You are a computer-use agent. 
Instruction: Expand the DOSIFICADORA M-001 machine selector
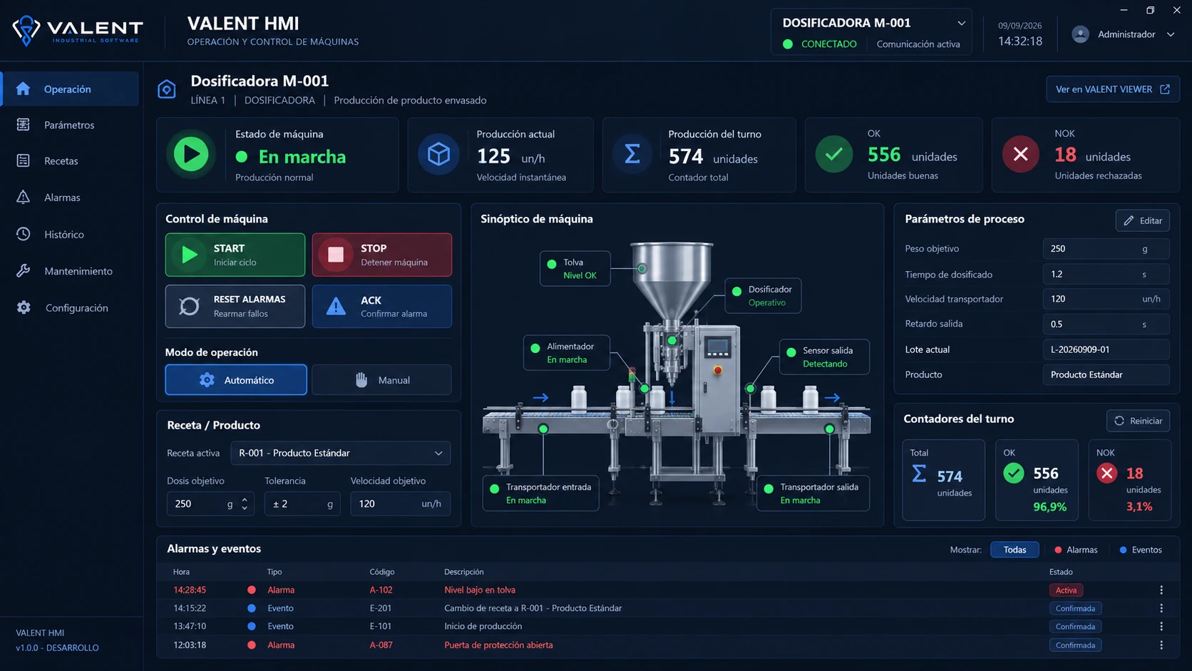(961, 23)
